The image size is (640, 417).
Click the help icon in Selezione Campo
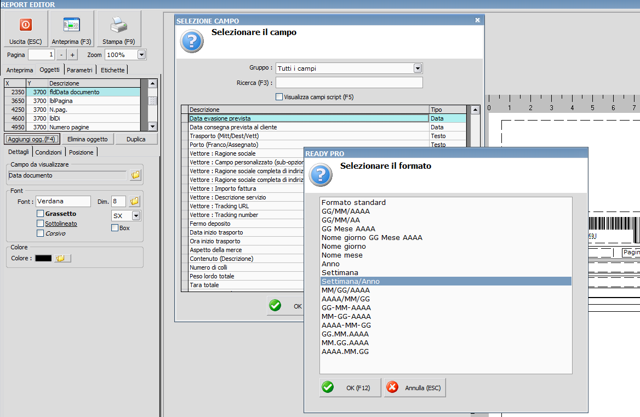[192, 41]
